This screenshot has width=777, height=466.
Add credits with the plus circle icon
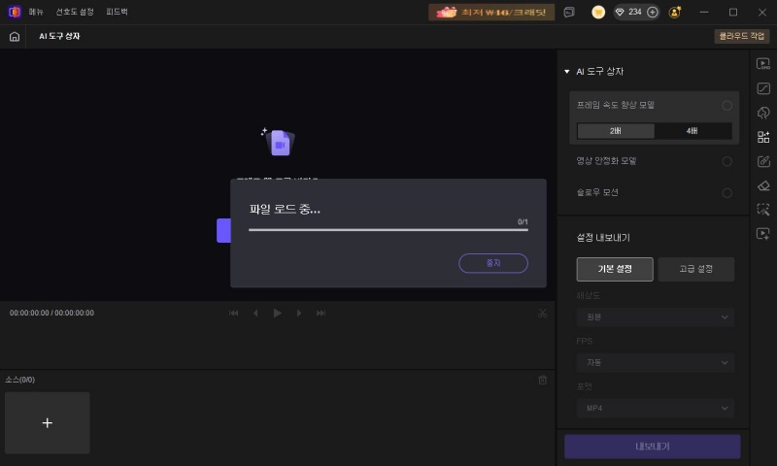coord(653,12)
